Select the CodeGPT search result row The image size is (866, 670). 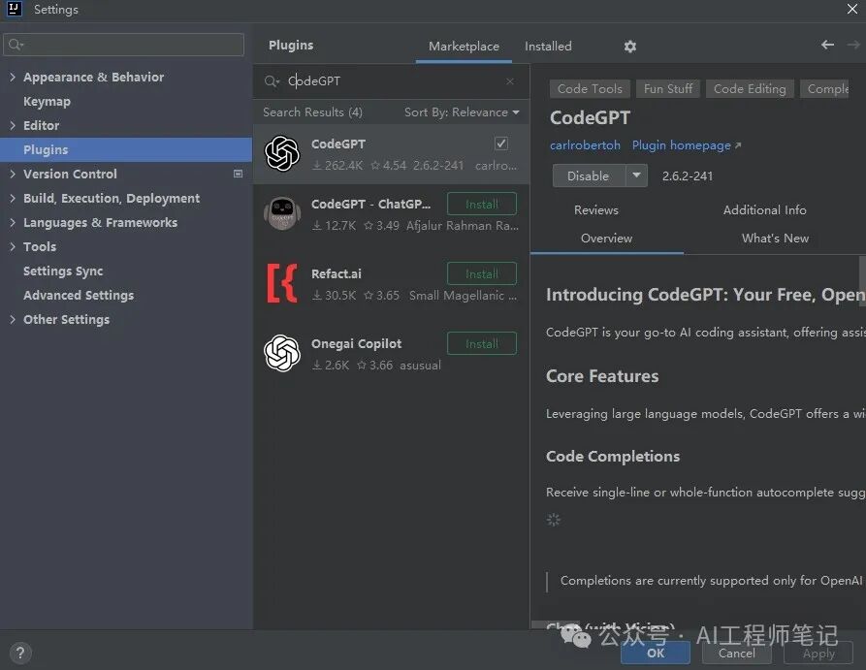391,154
